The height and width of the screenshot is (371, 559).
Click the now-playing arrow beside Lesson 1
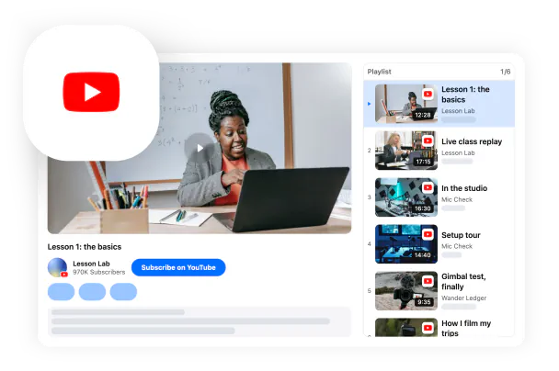point(369,104)
